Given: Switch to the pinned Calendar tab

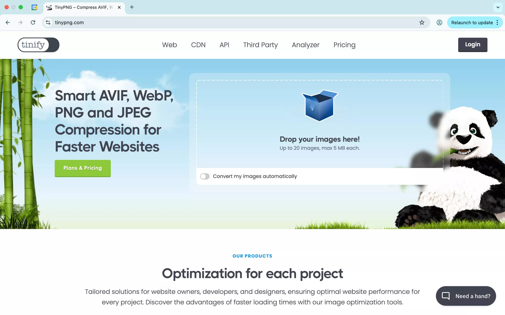Looking at the screenshot, I should [34, 7].
